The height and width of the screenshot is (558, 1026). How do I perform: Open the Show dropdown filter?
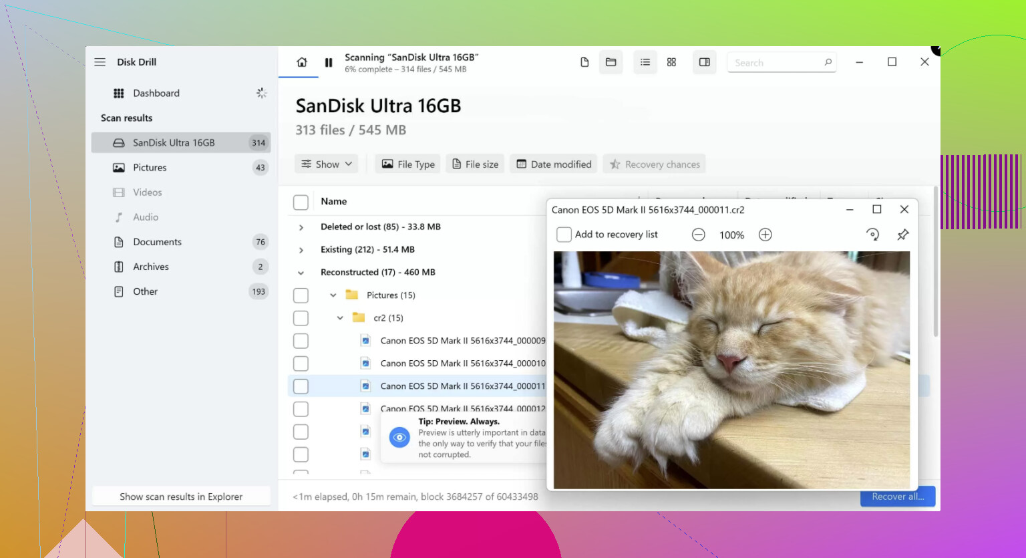click(327, 164)
